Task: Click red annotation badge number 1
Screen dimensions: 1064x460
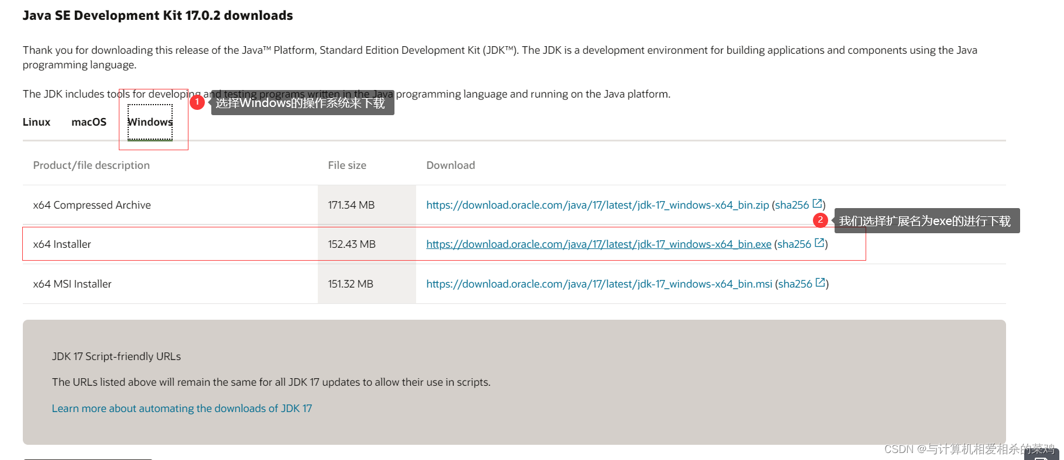Action: click(197, 102)
